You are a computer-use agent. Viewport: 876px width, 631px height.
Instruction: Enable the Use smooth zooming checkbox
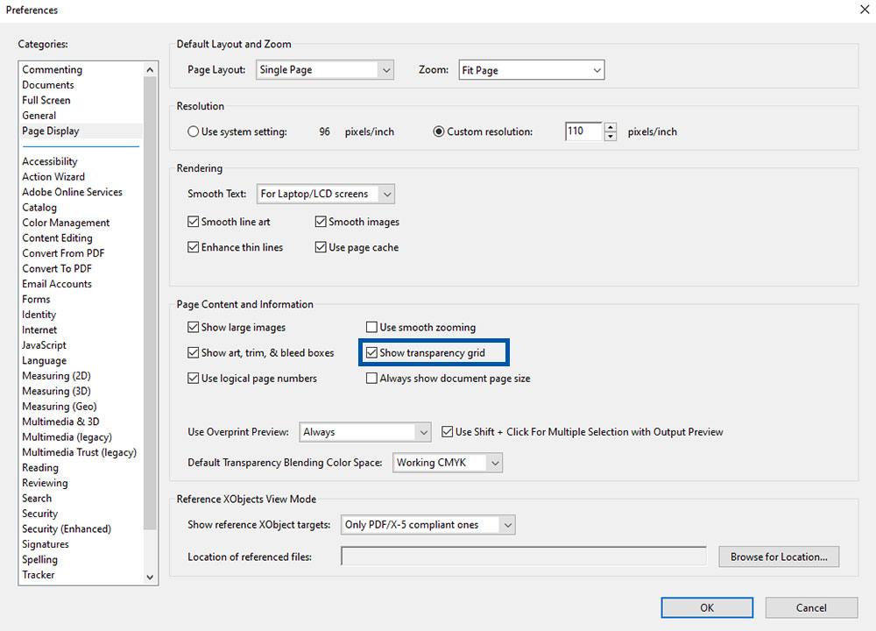(372, 327)
